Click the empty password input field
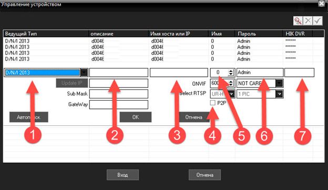Screen dimensions: 328x190 299,73
